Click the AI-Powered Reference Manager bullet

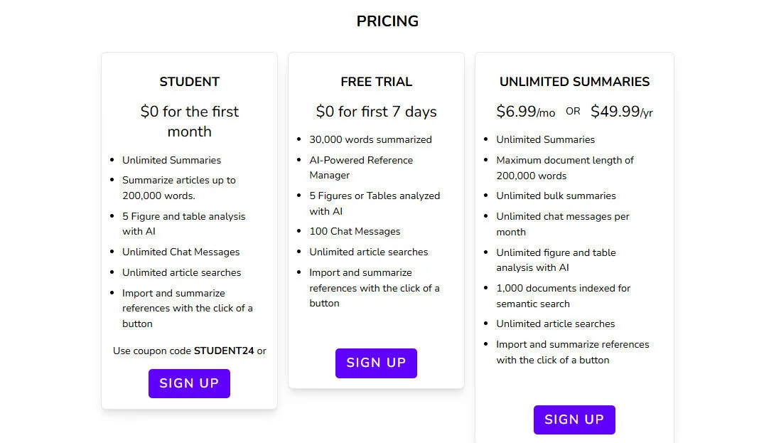pos(361,167)
